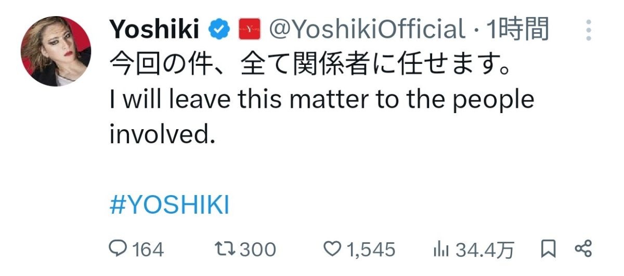Click the 1,545 likes count
Screen dimensions: 624x276
tap(370, 250)
